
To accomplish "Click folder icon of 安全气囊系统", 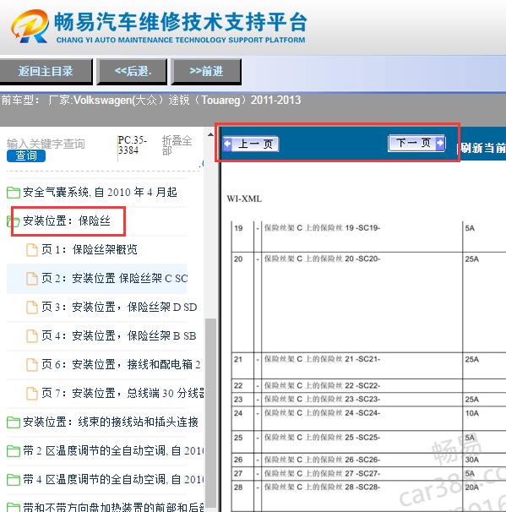I will (14, 193).
